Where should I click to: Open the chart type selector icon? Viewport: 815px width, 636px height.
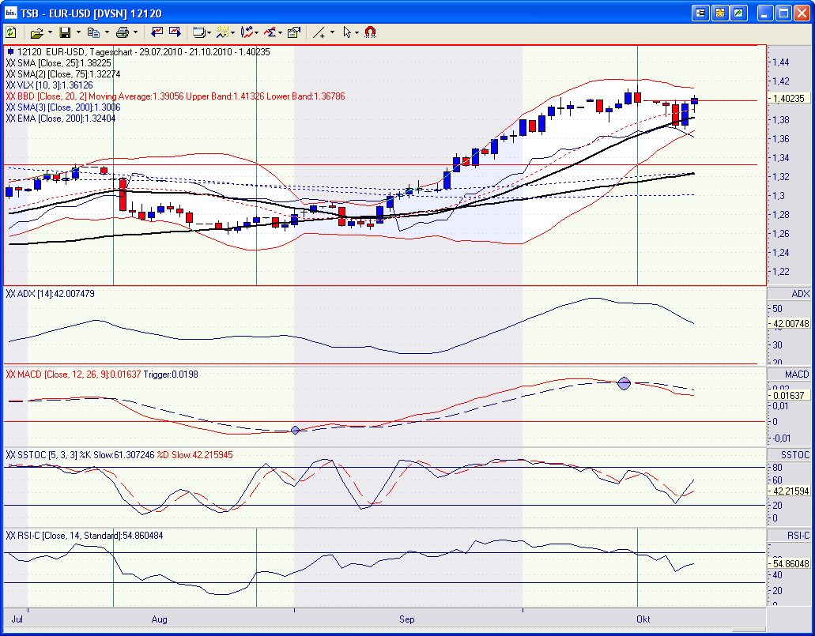pos(198,32)
